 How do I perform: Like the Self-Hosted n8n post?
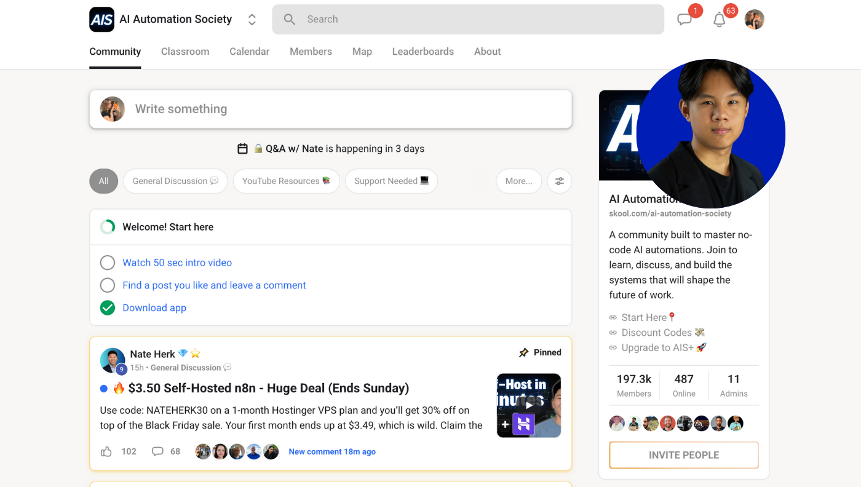(106, 451)
